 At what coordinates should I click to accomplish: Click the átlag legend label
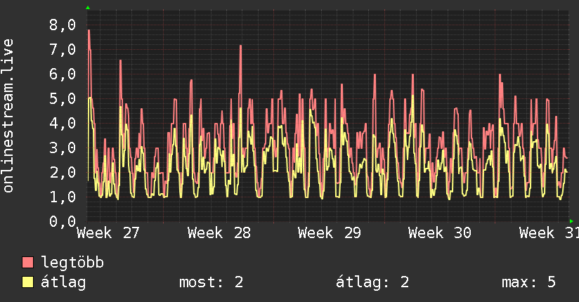click(63, 282)
